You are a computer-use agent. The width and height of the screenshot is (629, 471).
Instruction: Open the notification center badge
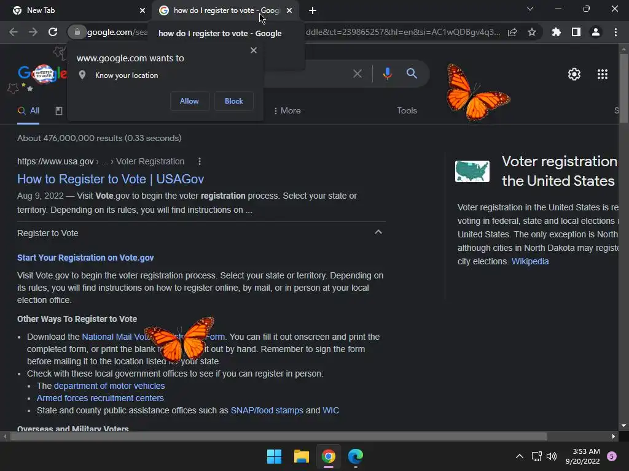click(x=612, y=456)
